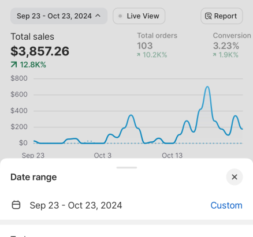253x237 pixels.
Task: Click the calendar icon beside the date range
Action: 16,205
